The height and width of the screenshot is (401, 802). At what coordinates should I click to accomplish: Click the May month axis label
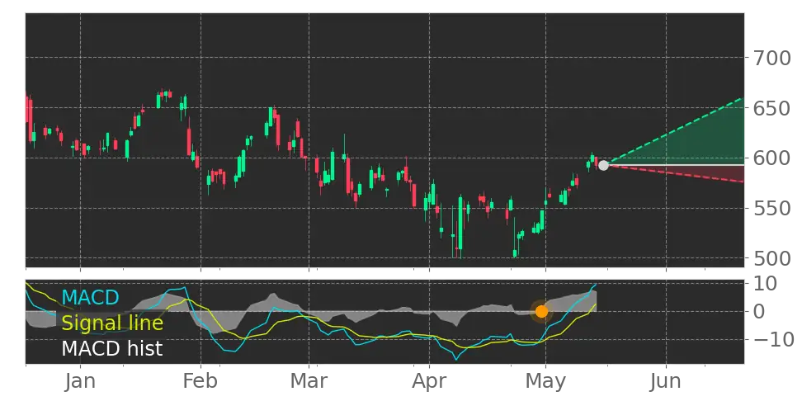[545, 383]
